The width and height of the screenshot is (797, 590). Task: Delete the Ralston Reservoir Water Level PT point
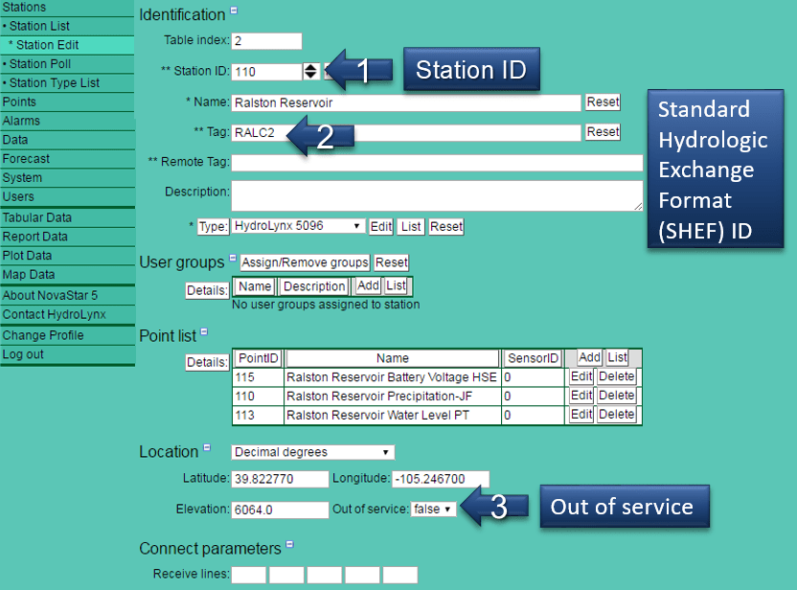616,414
